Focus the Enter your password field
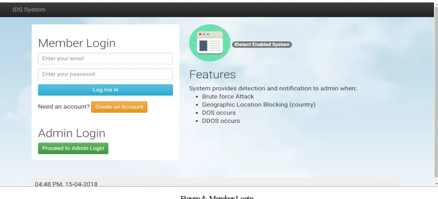This screenshot has width=438, height=199. point(105,74)
